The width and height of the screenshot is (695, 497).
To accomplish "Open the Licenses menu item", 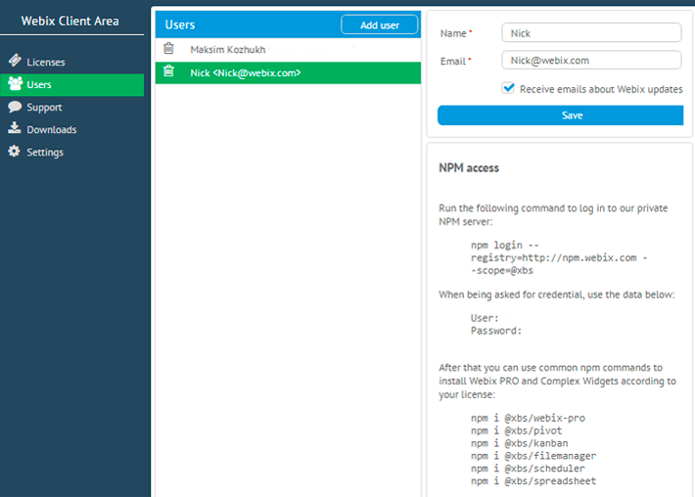I will coord(71,62).
